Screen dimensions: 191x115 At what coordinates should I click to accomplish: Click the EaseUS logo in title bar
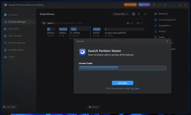[x=5, y=5]
